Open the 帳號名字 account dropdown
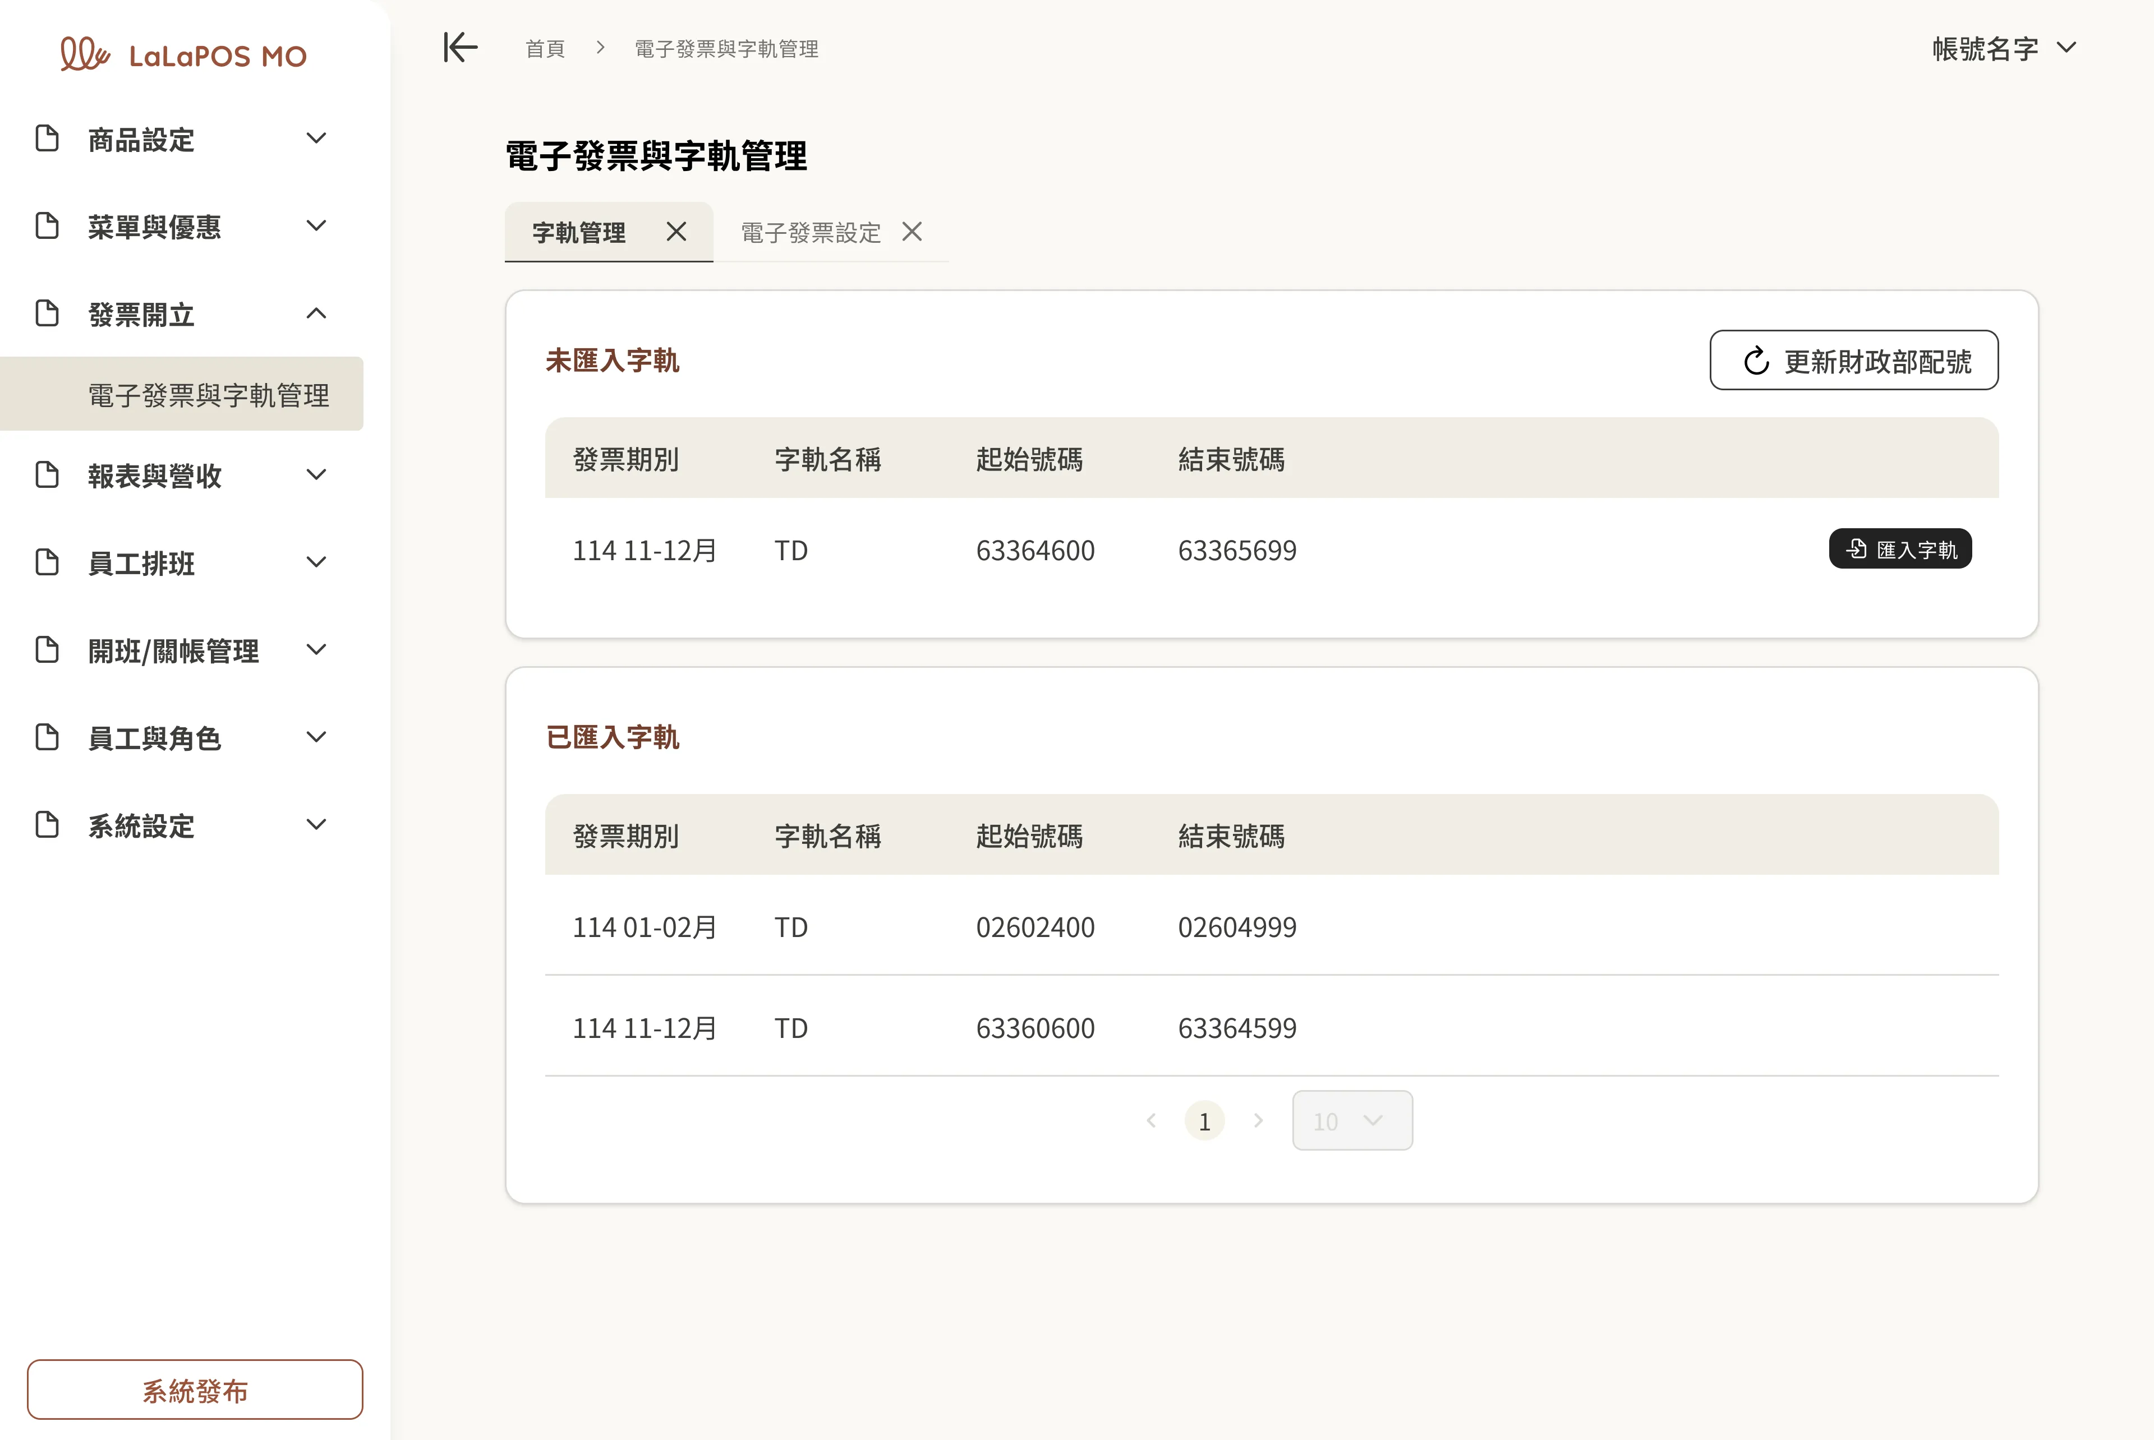 coord(2003,48)
